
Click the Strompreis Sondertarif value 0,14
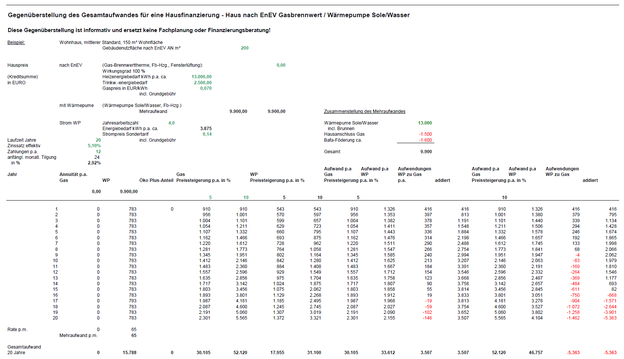[208, 134]
